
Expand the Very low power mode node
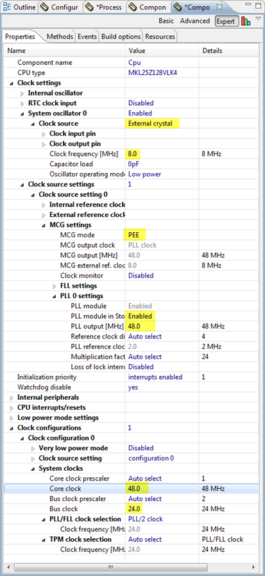(x=33, y=448)
